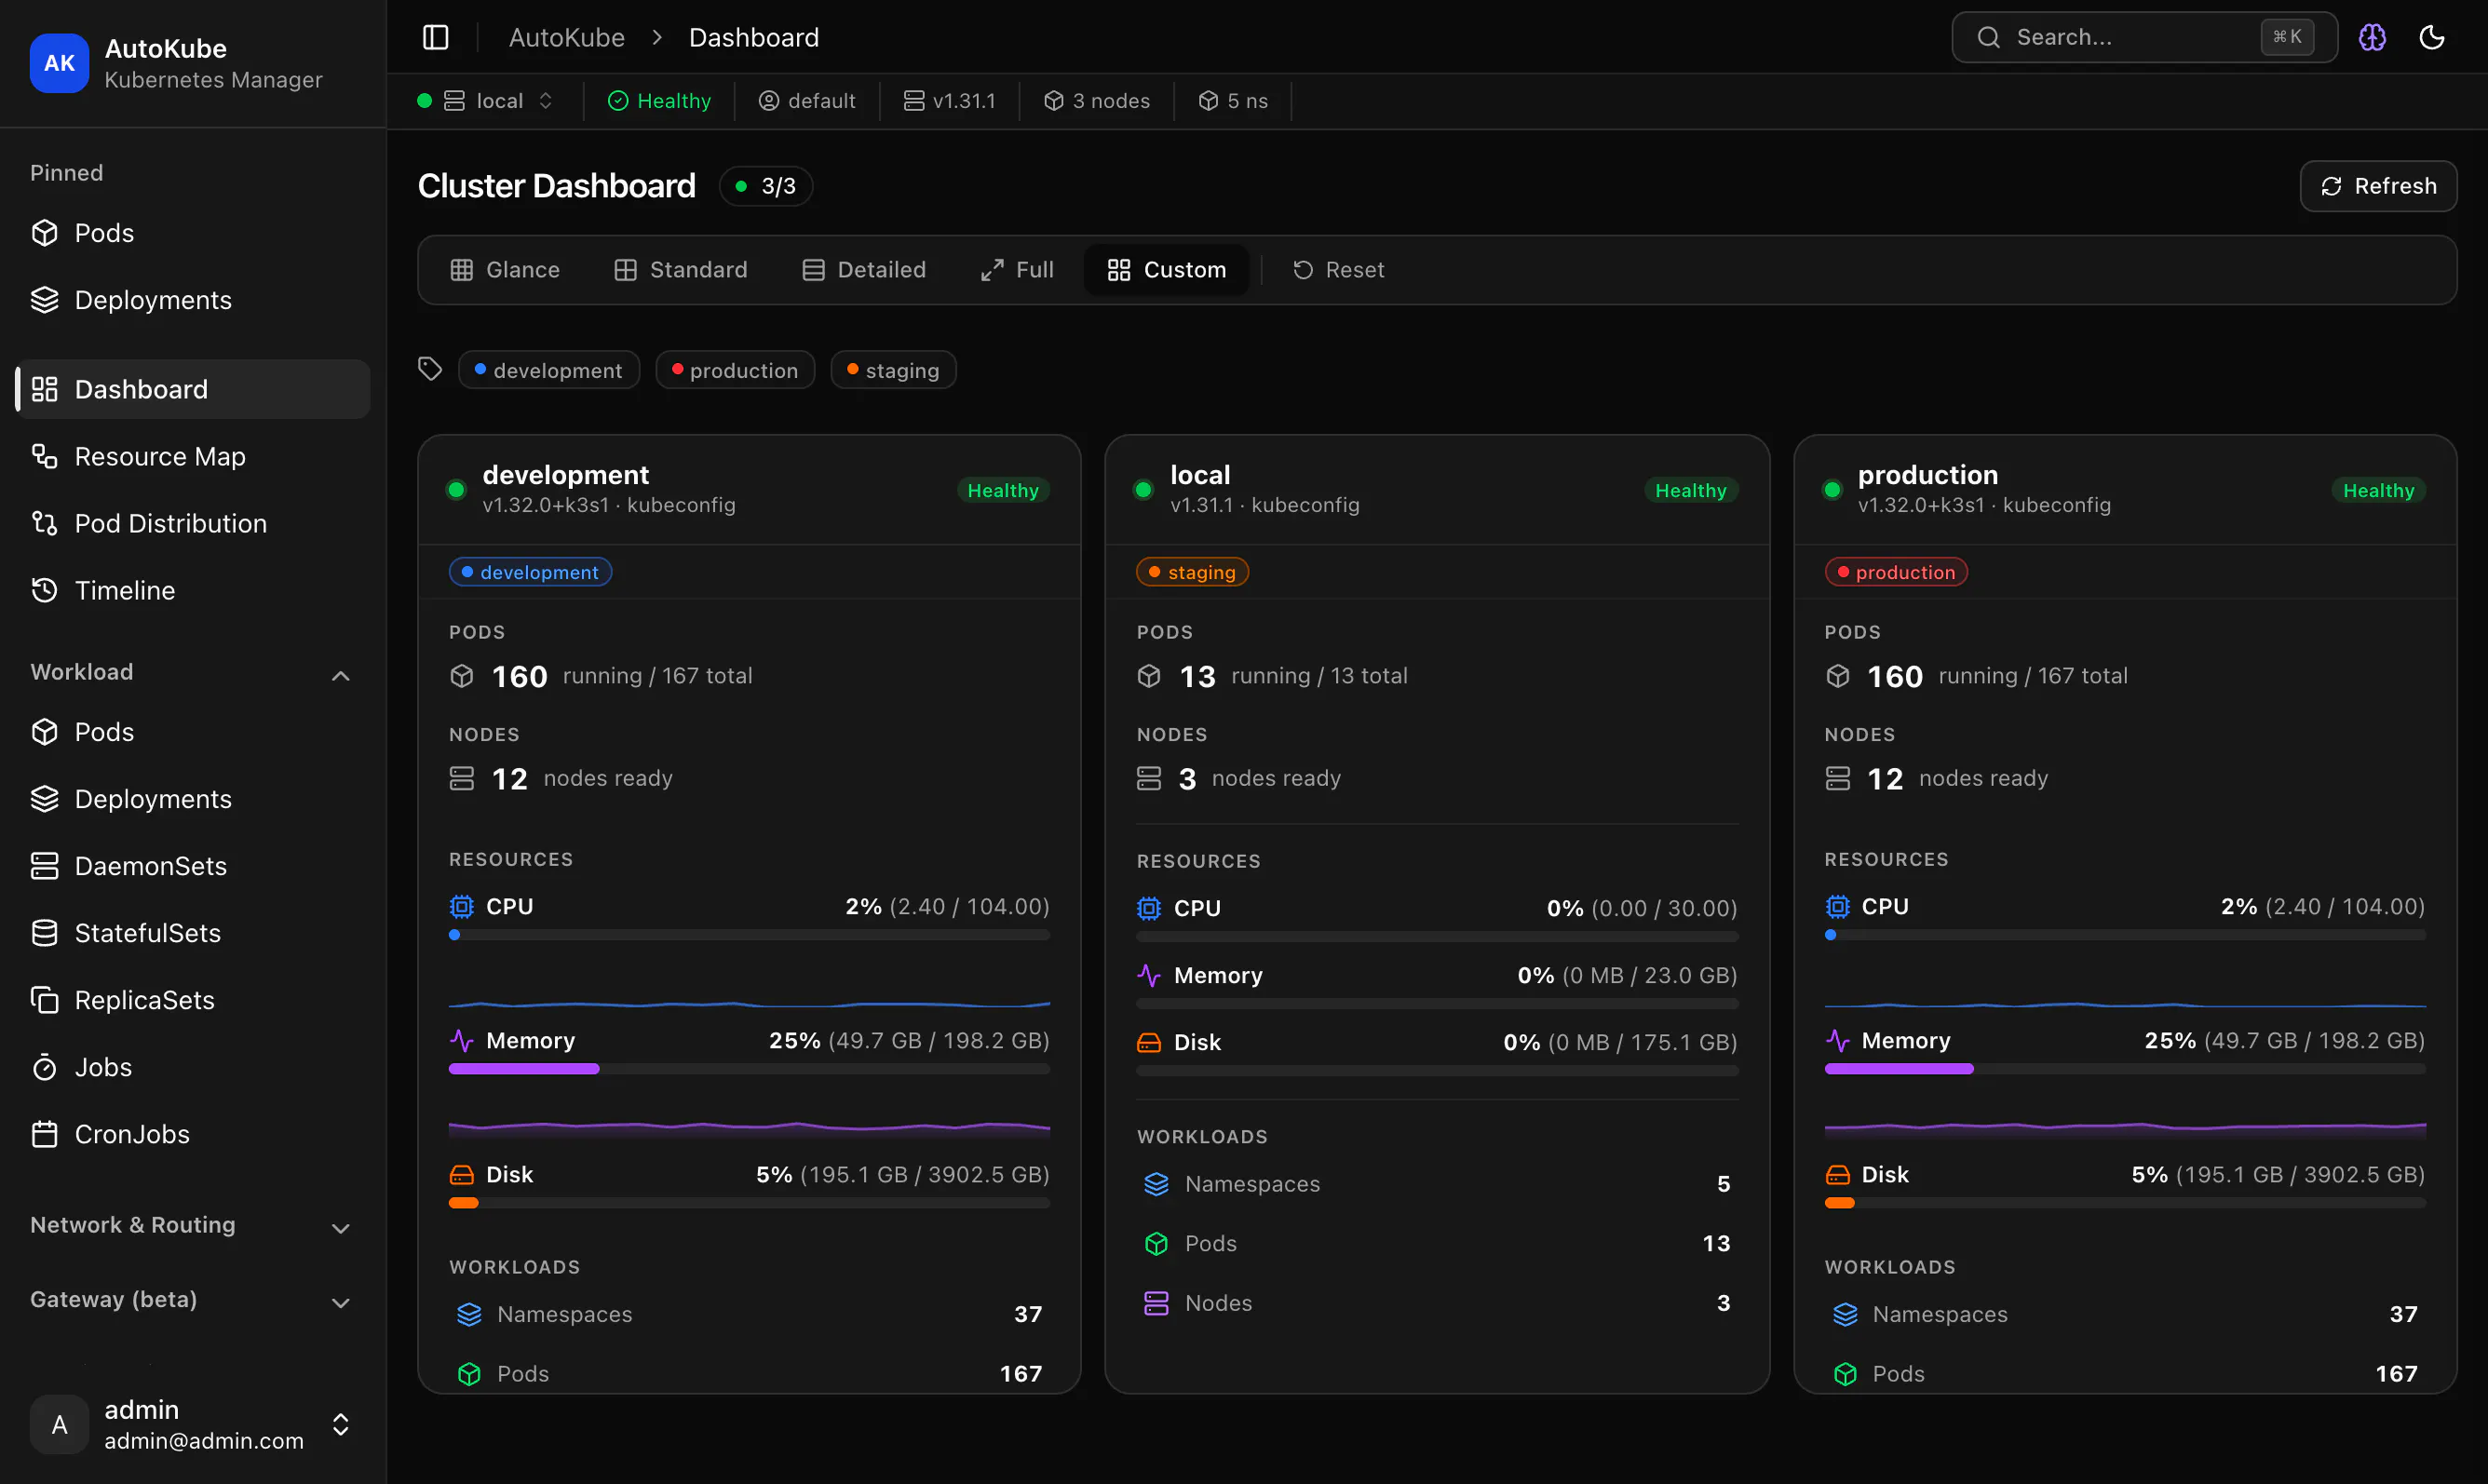The height and width of the screenshot is (1484, 2488).
Task: Click the pinned Pods cube icon
Action: point(45,233)
